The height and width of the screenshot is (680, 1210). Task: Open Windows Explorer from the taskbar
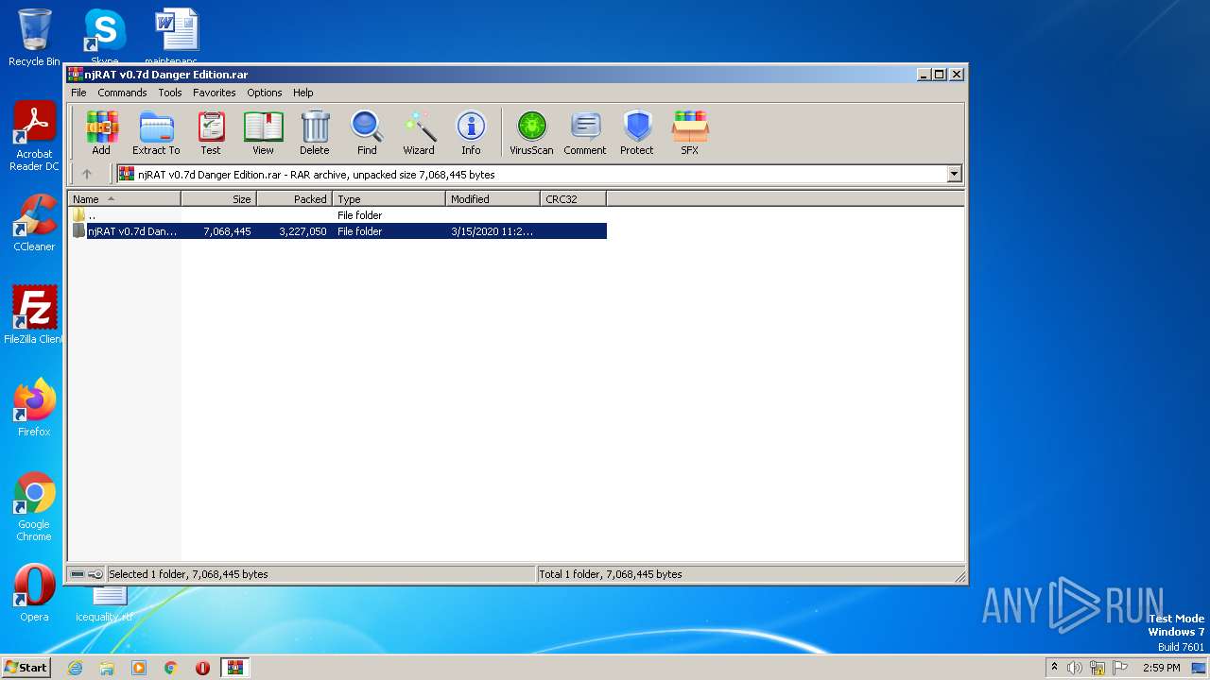pos(107,668)
